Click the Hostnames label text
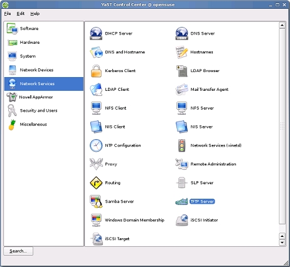The height and width of the screenshot is (267, 290). (x=201, y=52)
